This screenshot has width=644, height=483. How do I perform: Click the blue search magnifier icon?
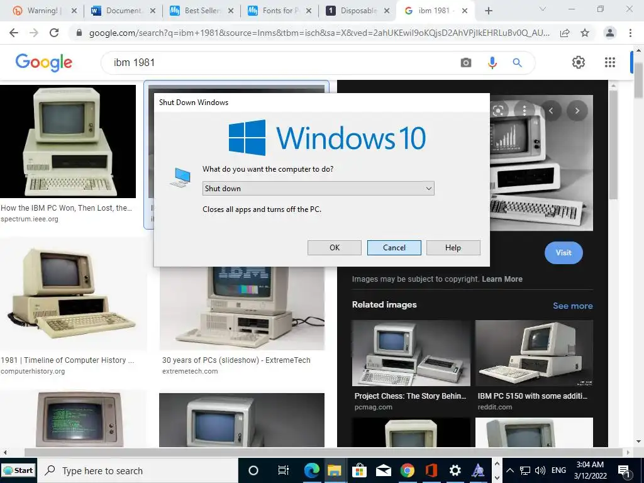(x=517, y=62)
